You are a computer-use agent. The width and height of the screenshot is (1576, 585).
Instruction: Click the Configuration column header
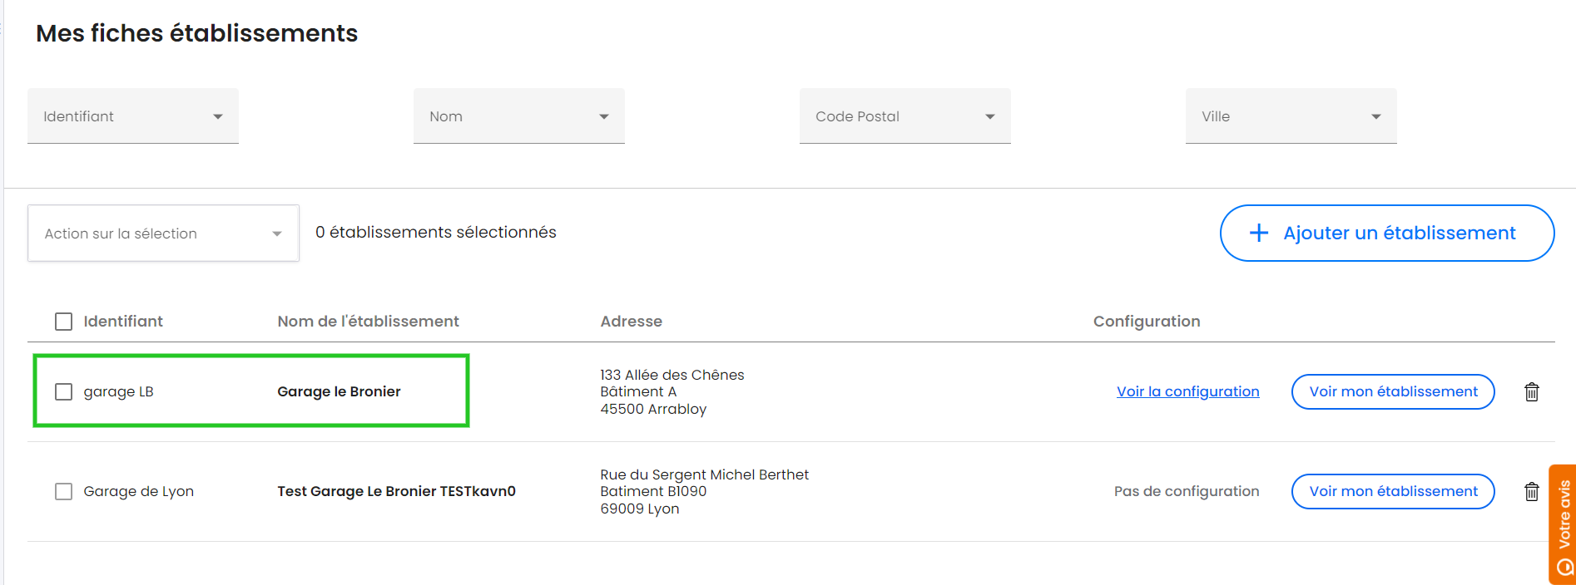coord(1147,322)
